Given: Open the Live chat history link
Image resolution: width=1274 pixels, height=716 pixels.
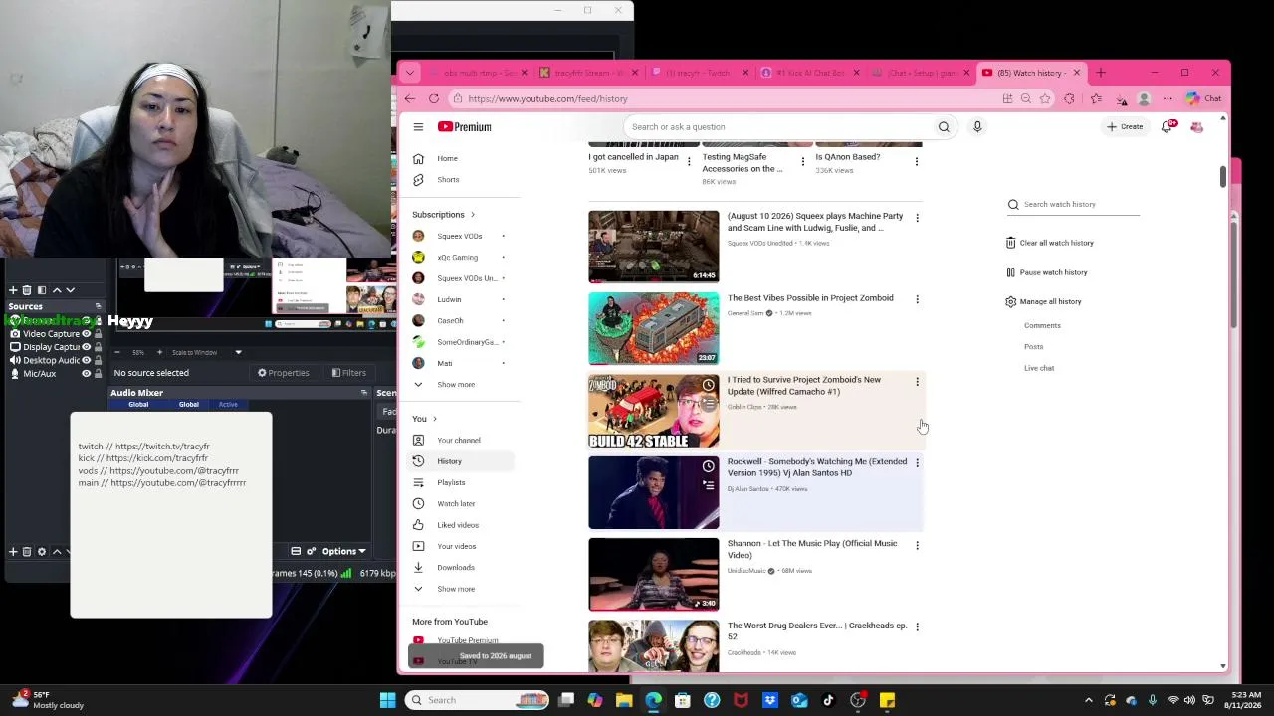Looking at the screenshot, I should point(1039,369).
